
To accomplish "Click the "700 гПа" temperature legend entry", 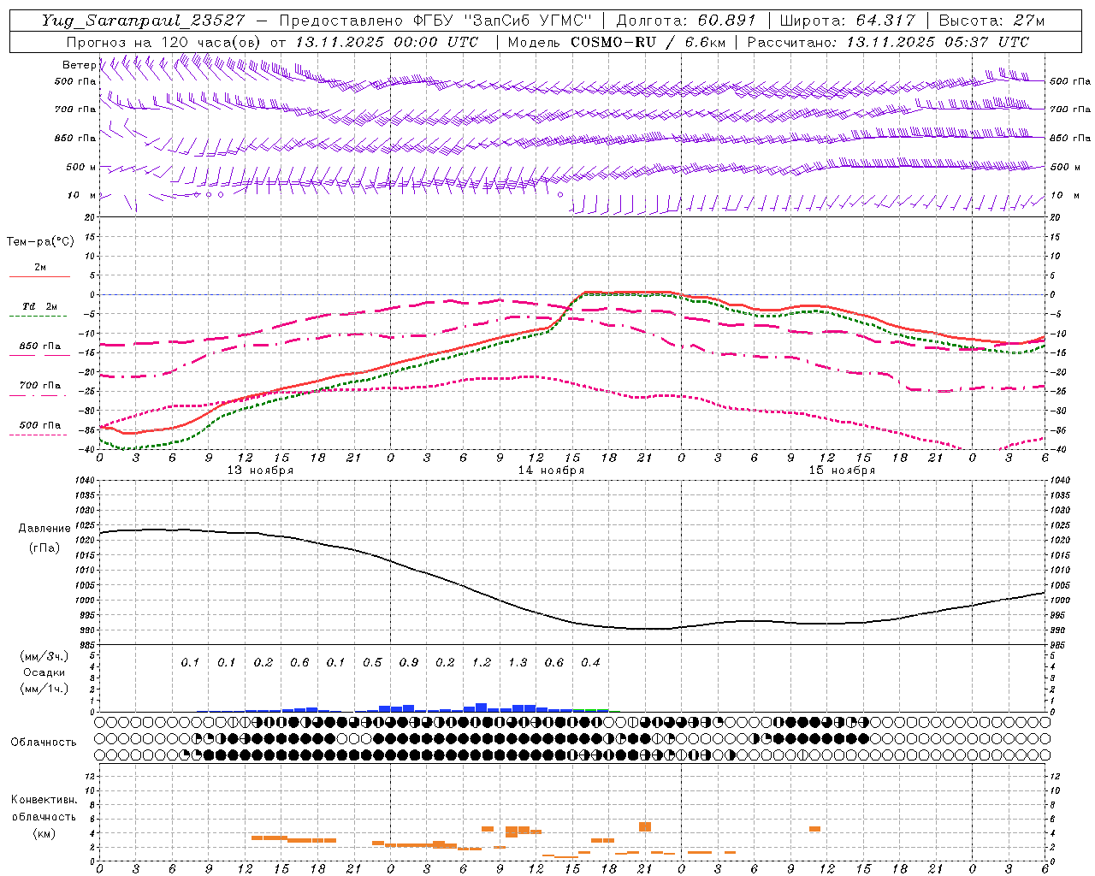I will [40, 385].
